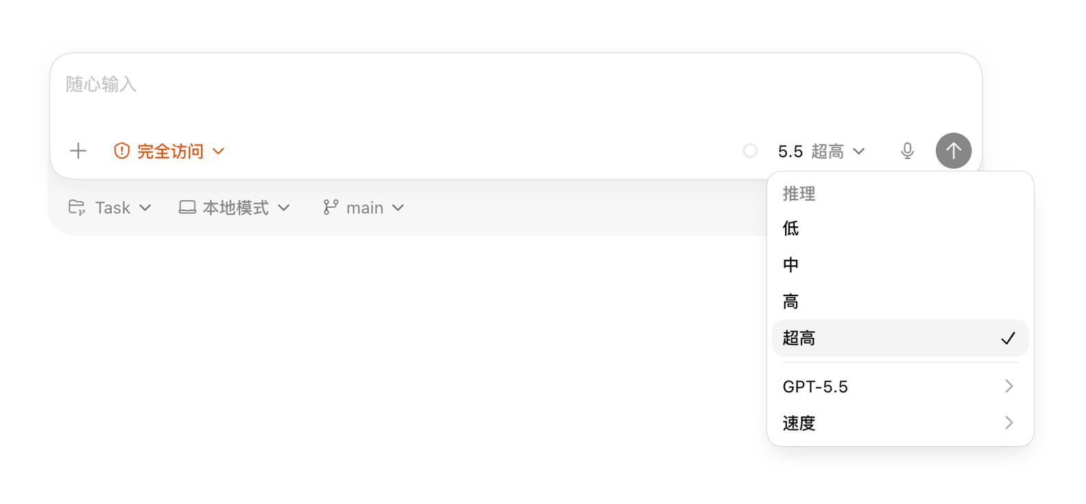Click the circular status ring icon
Screen dimensions: 1086x504
[750, 151]
